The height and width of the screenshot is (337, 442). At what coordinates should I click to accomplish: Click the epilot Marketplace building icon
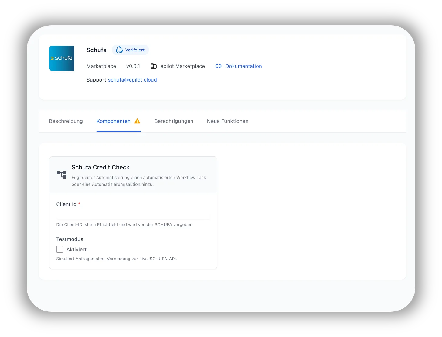click(154, 66)
